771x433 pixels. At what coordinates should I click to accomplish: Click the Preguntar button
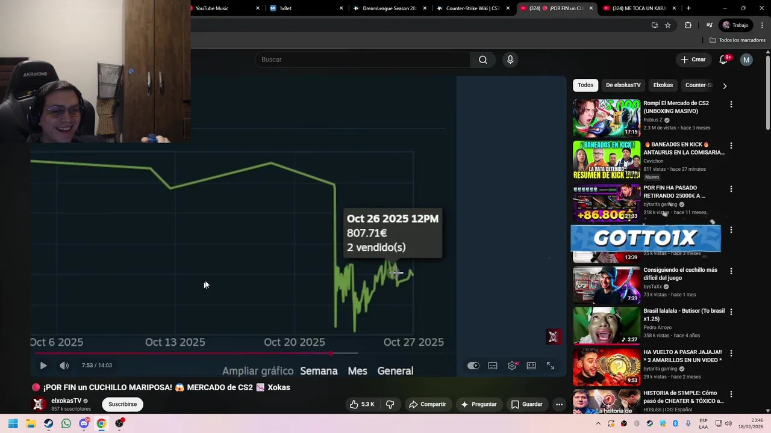478,405
